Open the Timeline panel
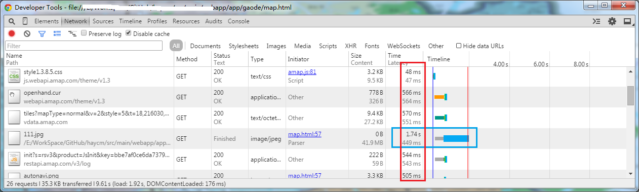This screenshot has height=192, width=639. coord(131,21)
